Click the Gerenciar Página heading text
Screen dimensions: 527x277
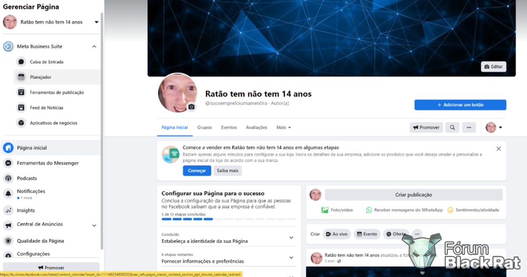click(31, 7)
